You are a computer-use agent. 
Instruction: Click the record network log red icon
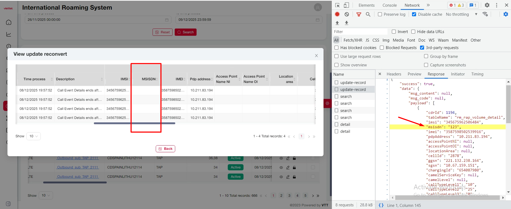coord(337,14)
